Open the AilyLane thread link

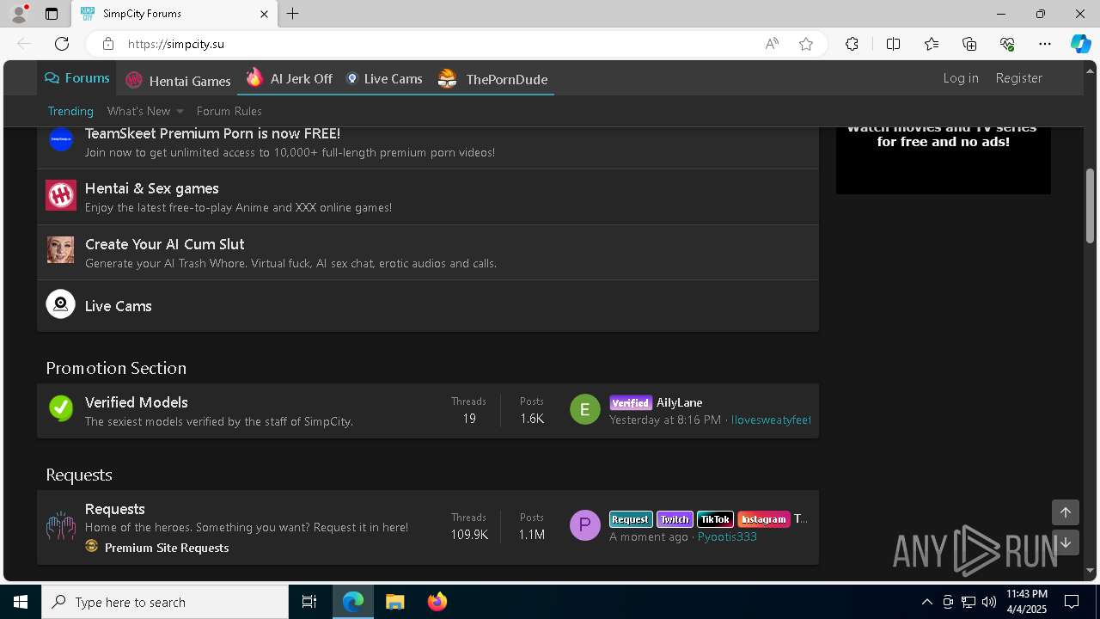[679, 402]
